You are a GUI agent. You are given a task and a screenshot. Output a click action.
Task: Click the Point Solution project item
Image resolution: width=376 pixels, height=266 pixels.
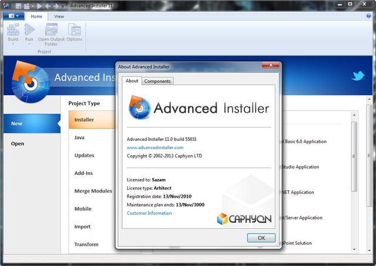pyautogui.click(x=297, y=243)
